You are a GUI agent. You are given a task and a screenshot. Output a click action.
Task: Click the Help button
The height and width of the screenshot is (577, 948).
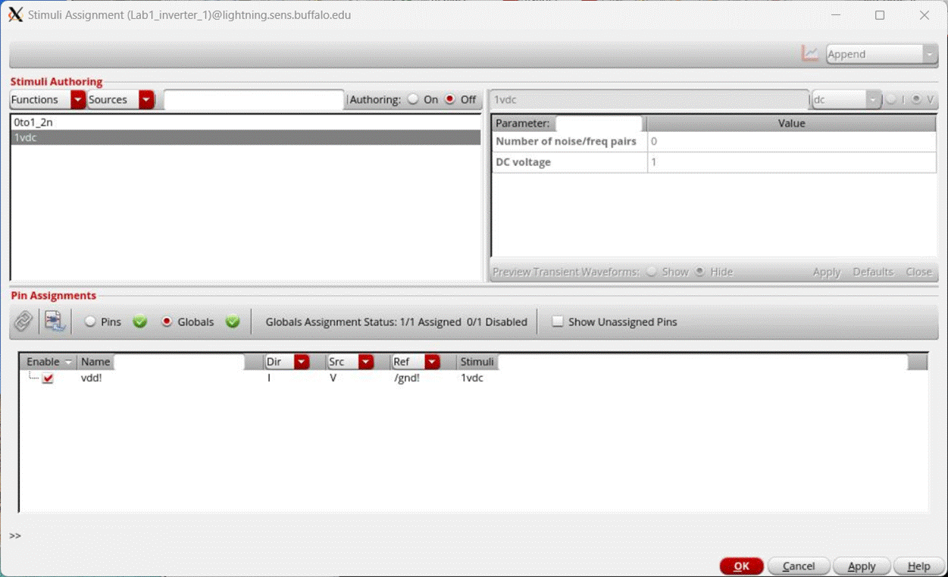tap(918, 566)
